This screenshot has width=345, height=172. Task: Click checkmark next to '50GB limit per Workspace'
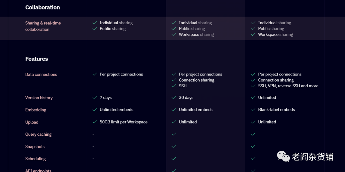coord(95,122)
